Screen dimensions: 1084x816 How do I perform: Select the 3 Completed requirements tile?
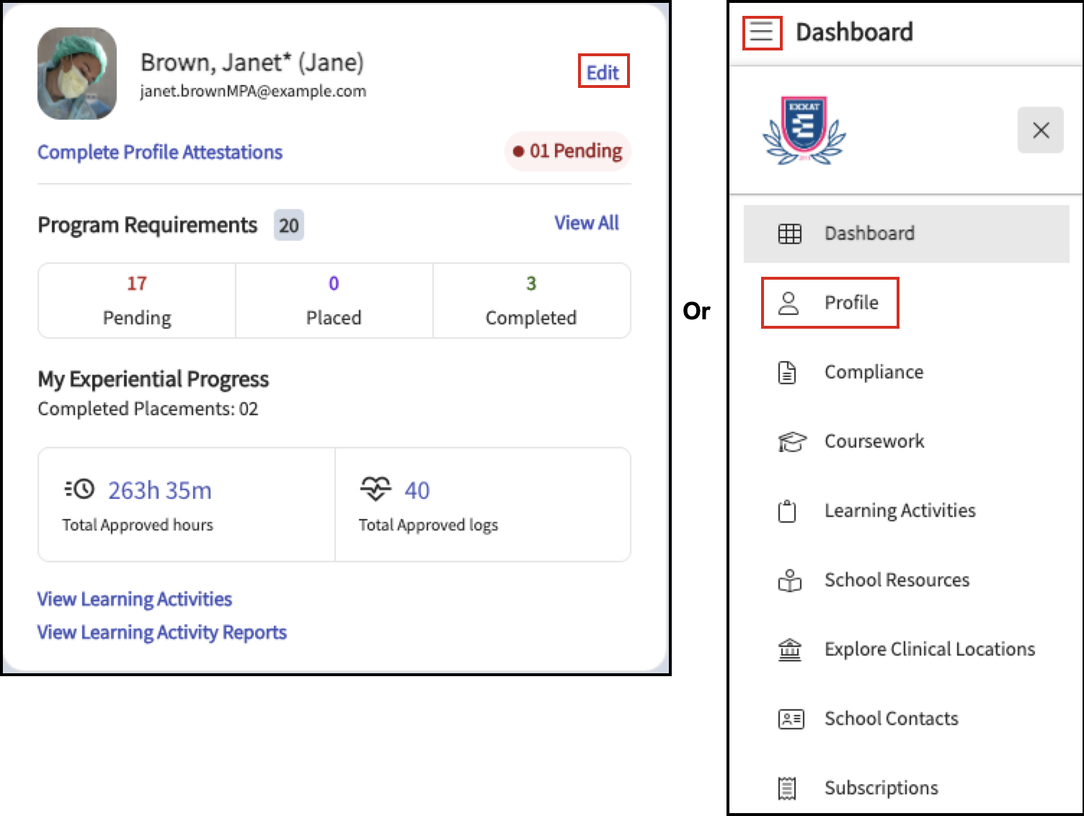tap(531, 301)
